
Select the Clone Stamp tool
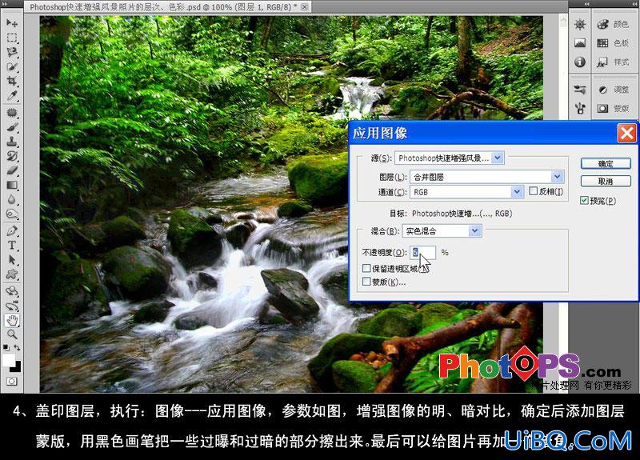(x=11, y=142)
